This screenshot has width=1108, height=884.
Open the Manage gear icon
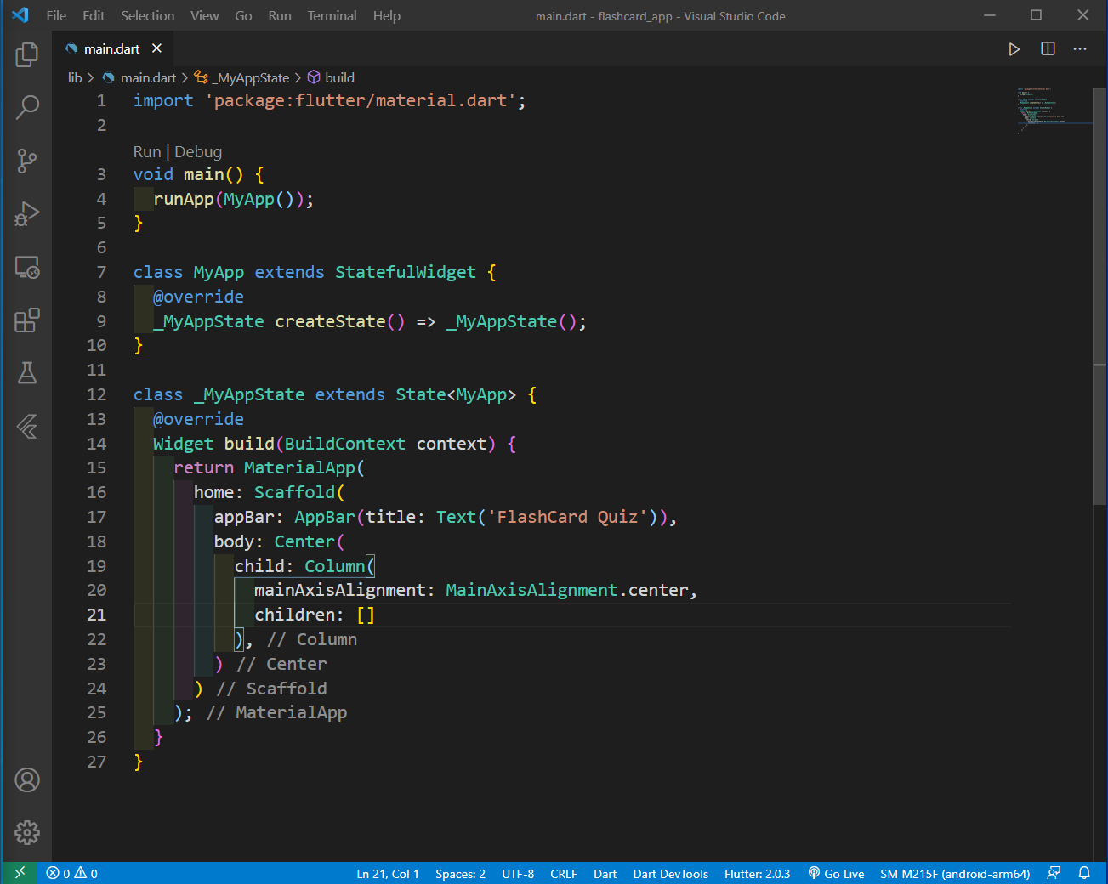tap(27, 832)
